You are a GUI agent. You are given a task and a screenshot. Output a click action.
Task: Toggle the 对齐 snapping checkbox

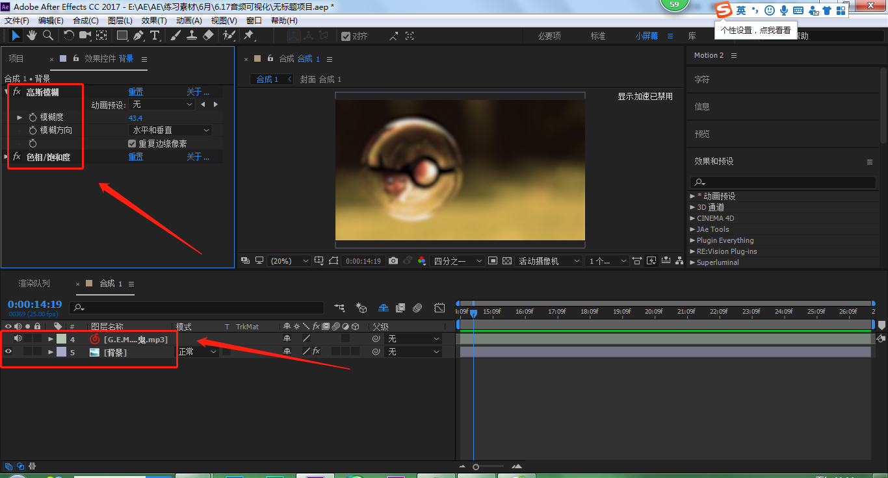tap(346, 36)
